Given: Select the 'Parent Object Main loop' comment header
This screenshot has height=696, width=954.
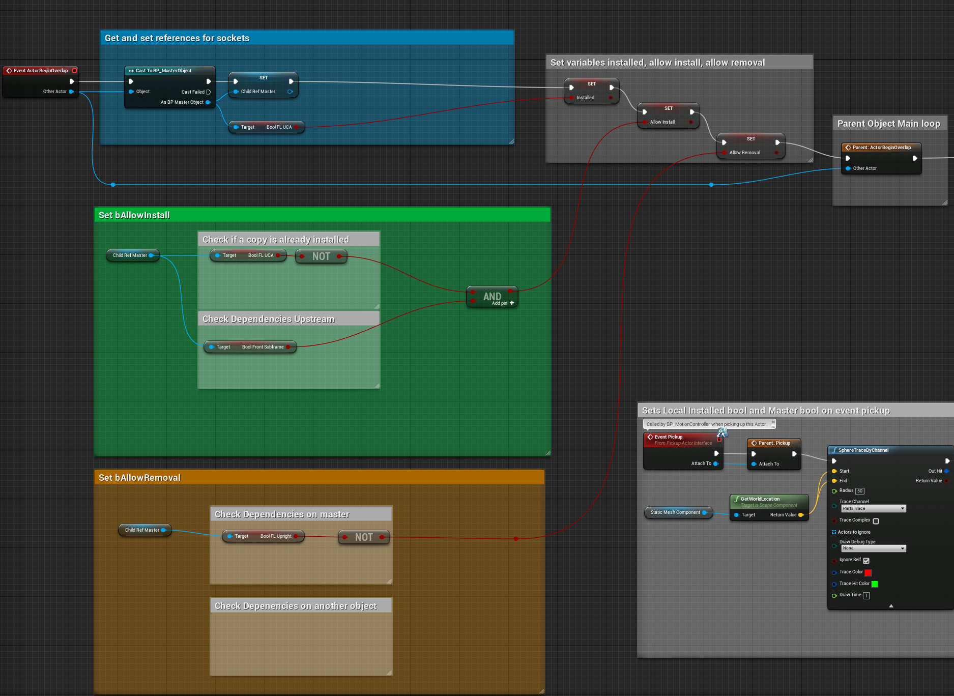Looking at the screenshot, I should pyautogui.click(x=889, y=124).
